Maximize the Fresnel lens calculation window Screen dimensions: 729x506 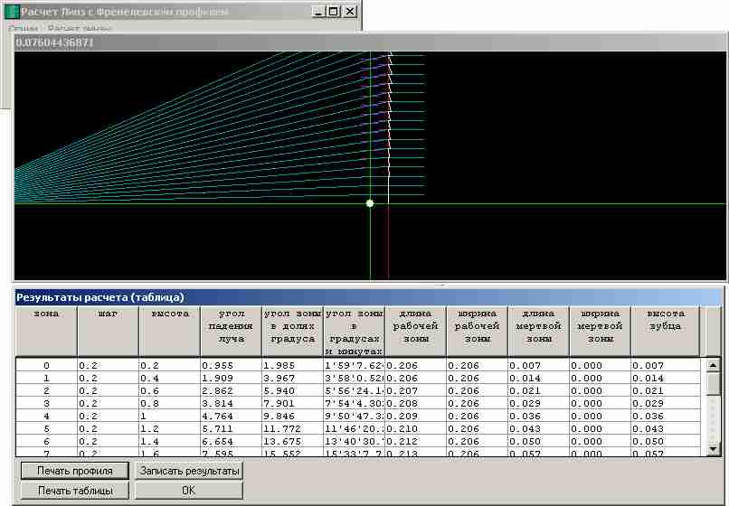pyautogui.click(x=334, y=12)
